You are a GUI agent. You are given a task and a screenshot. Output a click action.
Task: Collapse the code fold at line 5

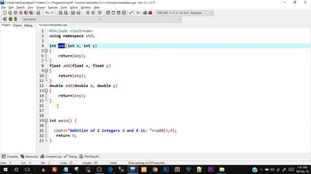pos(46,51)
